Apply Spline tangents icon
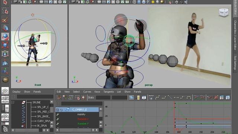The height and width of the screenshot is (134, 238). click(157, 98)
